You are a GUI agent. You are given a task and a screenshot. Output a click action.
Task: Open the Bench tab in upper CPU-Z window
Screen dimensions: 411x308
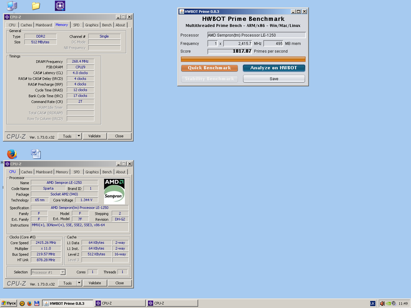click(x=107, y=25)
